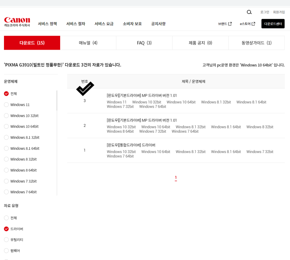Open the 서비스 요금 menu
The width and height of the screenshot is (290, 260).
tap(104, 24)
